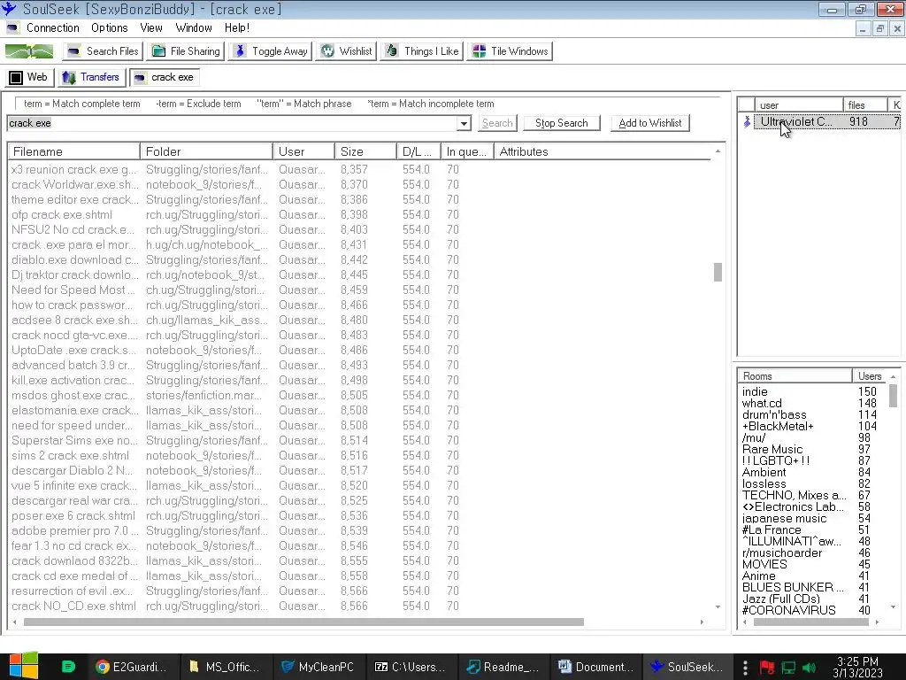Sort results by Filename column header
Screen dimensions: 906x680
74,151
